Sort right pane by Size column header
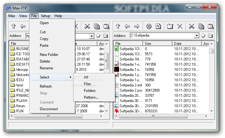The height and width of the screenshot is (138, 225). tap(158, 44)
